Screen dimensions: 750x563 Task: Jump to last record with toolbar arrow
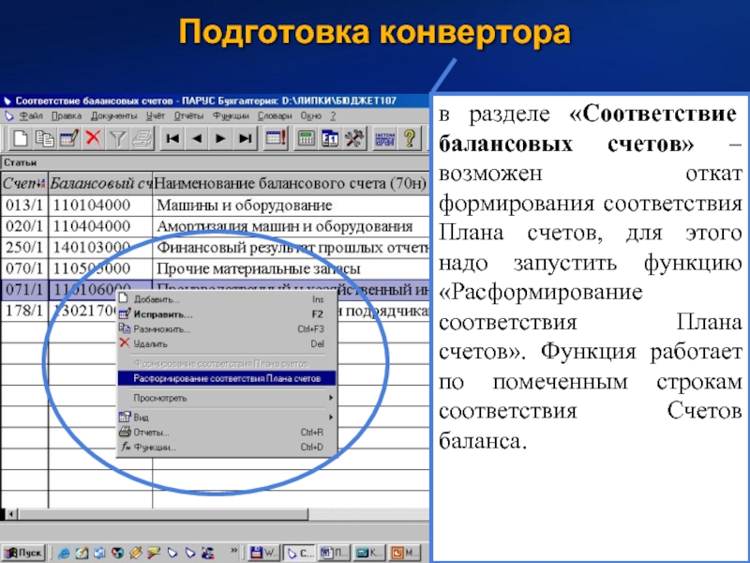[x=245, y=139]
